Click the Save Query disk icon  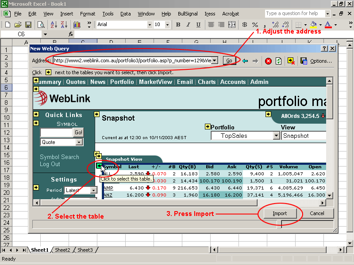click(x=304, y=61)
